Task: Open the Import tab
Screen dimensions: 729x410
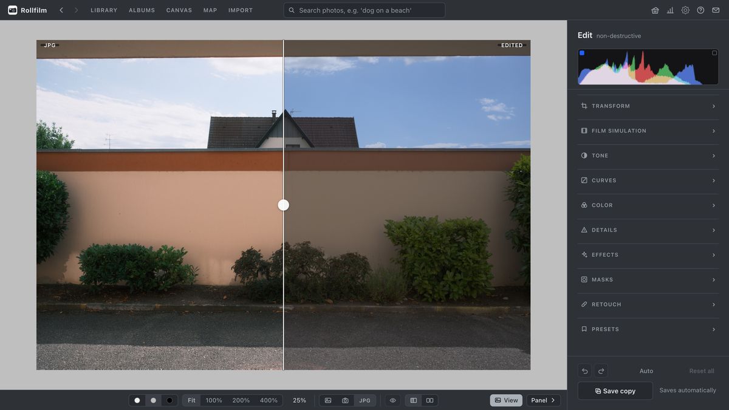Action: coord(241,10)
